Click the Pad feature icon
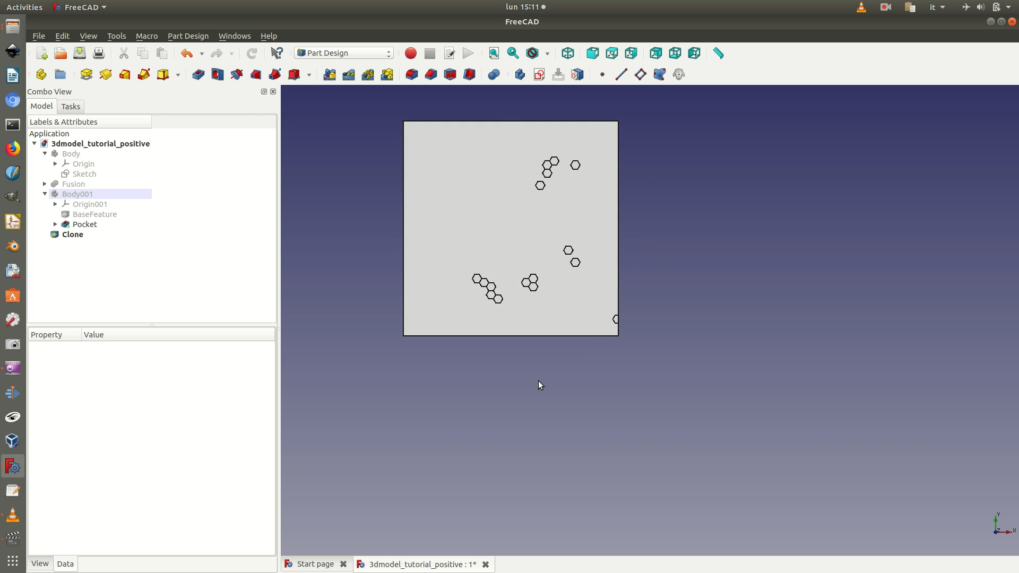The image size is (1019, 573). (x=87, y=74)
